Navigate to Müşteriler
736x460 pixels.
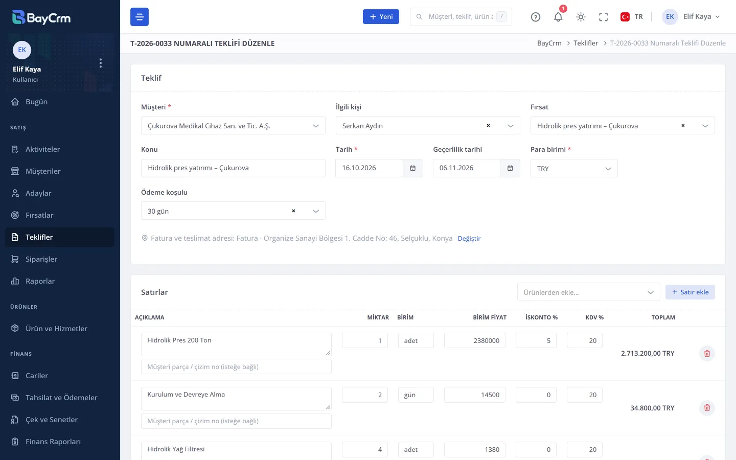[60, 171]
